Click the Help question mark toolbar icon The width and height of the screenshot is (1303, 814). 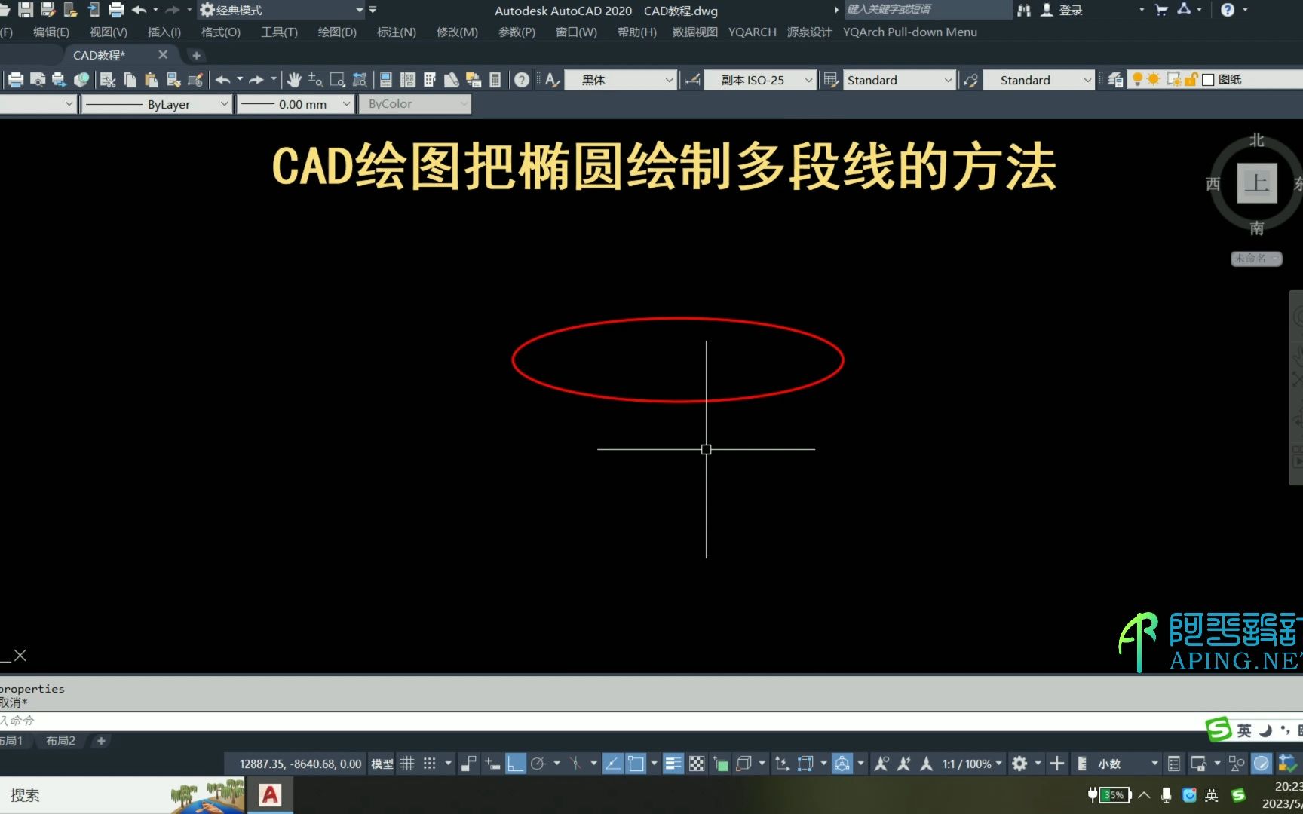(522, 80)
